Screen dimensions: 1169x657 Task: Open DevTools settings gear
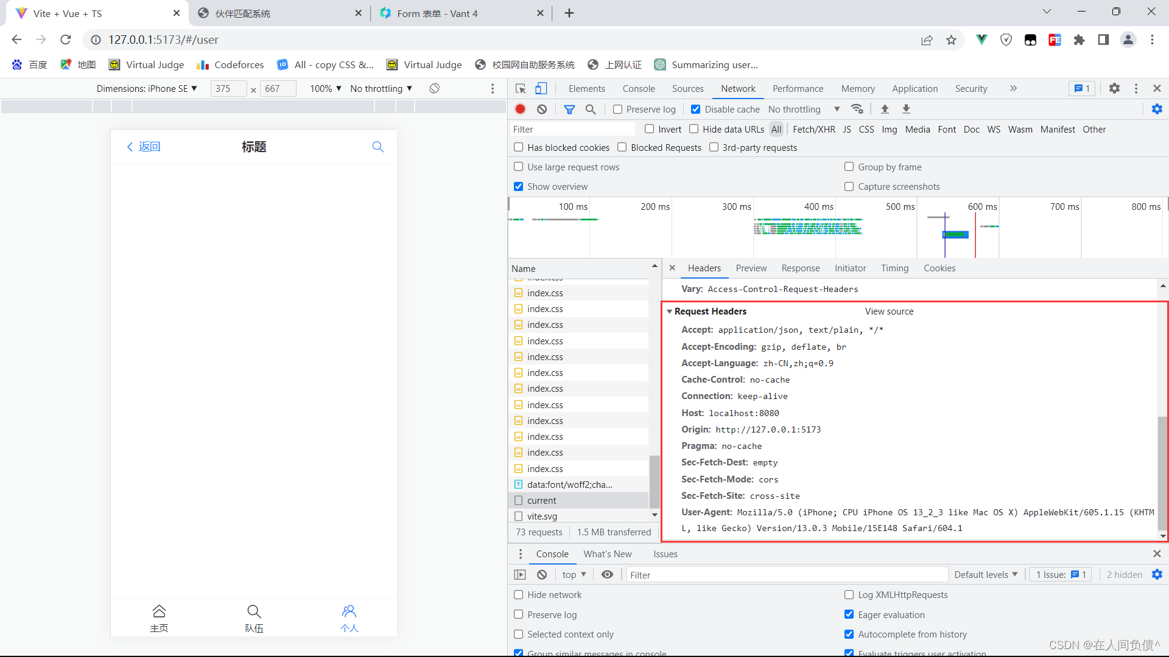pos(1114,88)
